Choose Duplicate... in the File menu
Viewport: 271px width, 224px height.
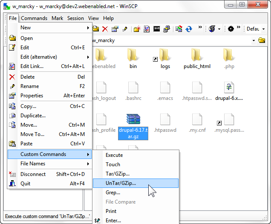coord(50,115)
